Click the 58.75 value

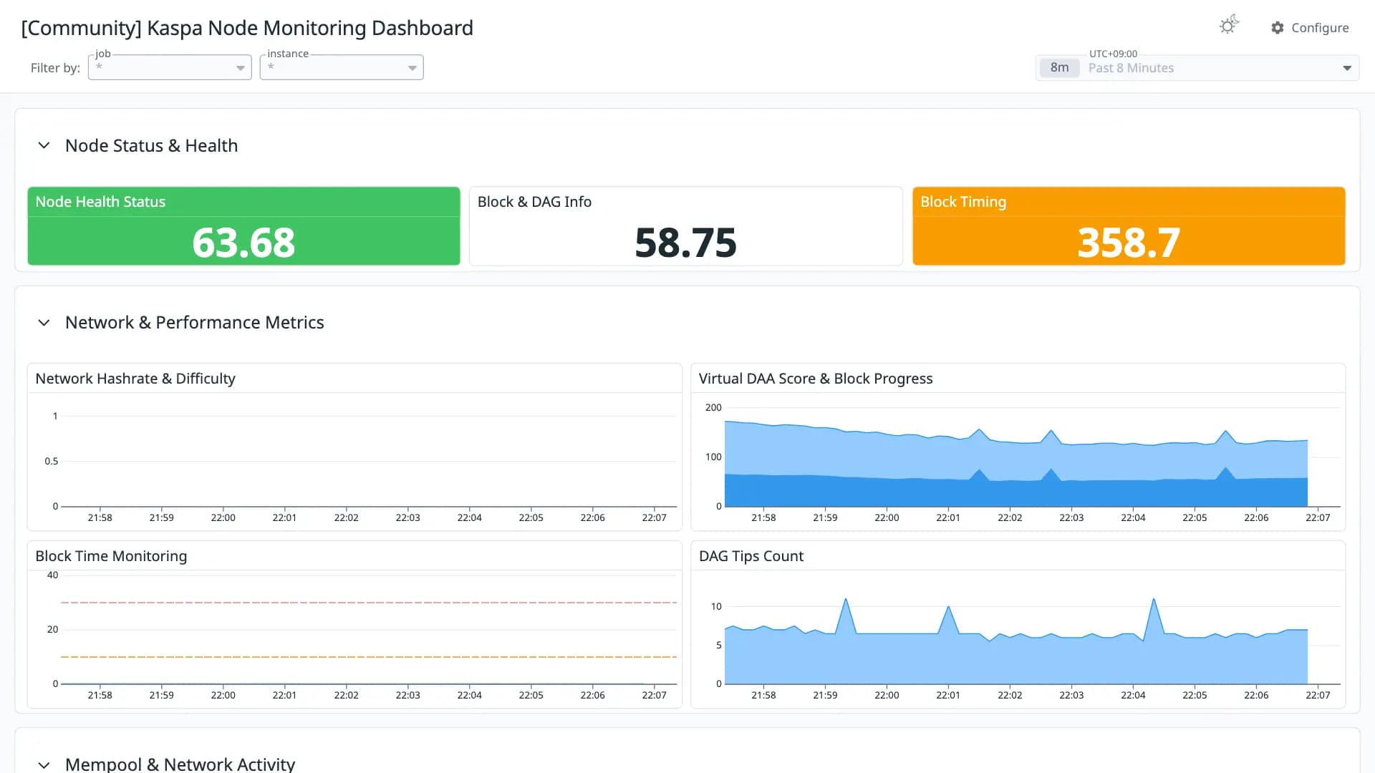click(x=685, y=242)
